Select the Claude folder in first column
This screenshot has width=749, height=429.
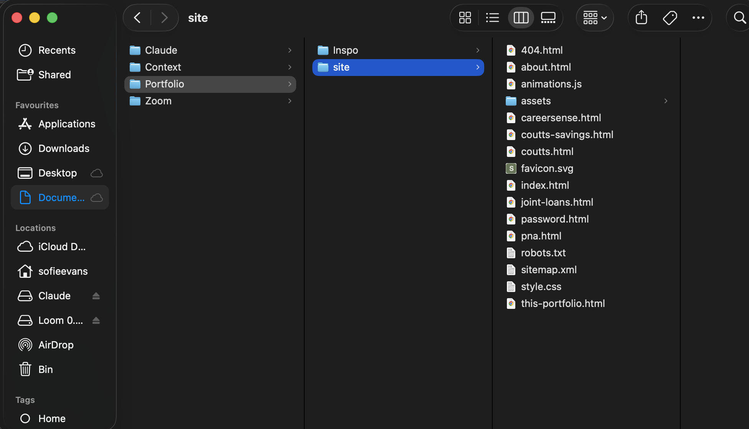point(210,50)
